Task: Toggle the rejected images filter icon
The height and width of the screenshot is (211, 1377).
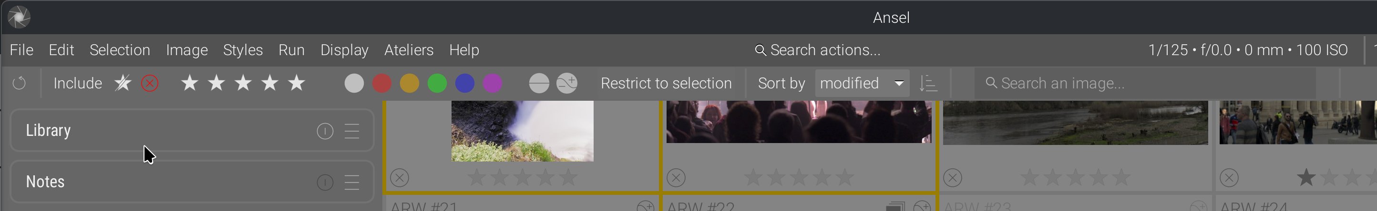Action: 150,83
